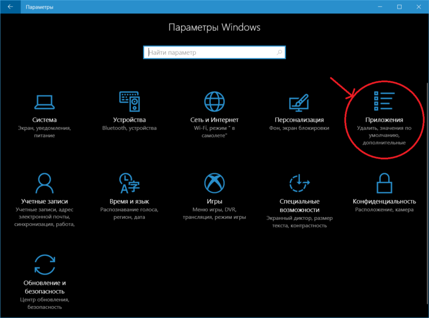This screenshot has width=429, height=318.
Task: Click 'Центр обновления, безопасность' description
Action: pos(45,303)
